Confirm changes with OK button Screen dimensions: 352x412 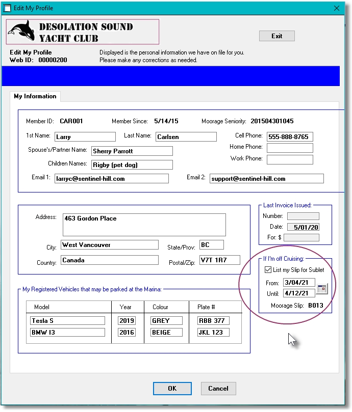coord(172,389)
